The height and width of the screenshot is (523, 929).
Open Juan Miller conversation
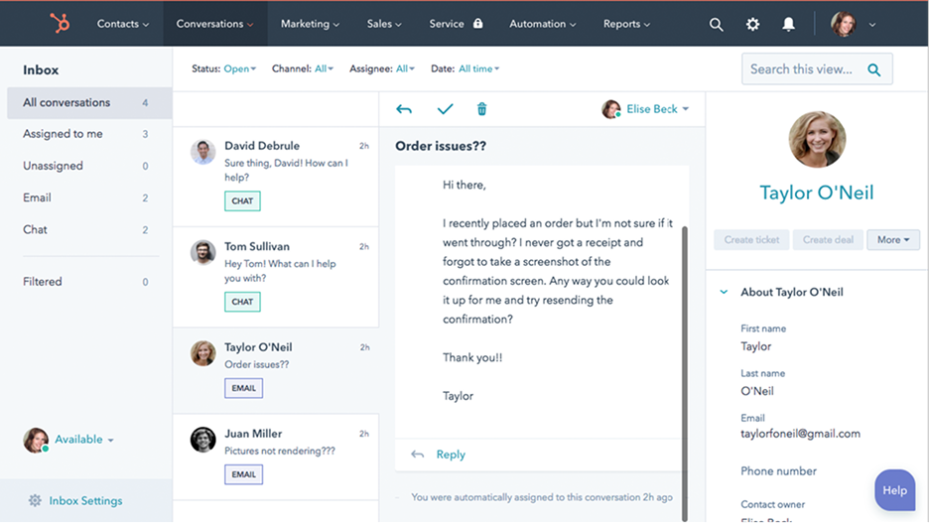(276, 457)
